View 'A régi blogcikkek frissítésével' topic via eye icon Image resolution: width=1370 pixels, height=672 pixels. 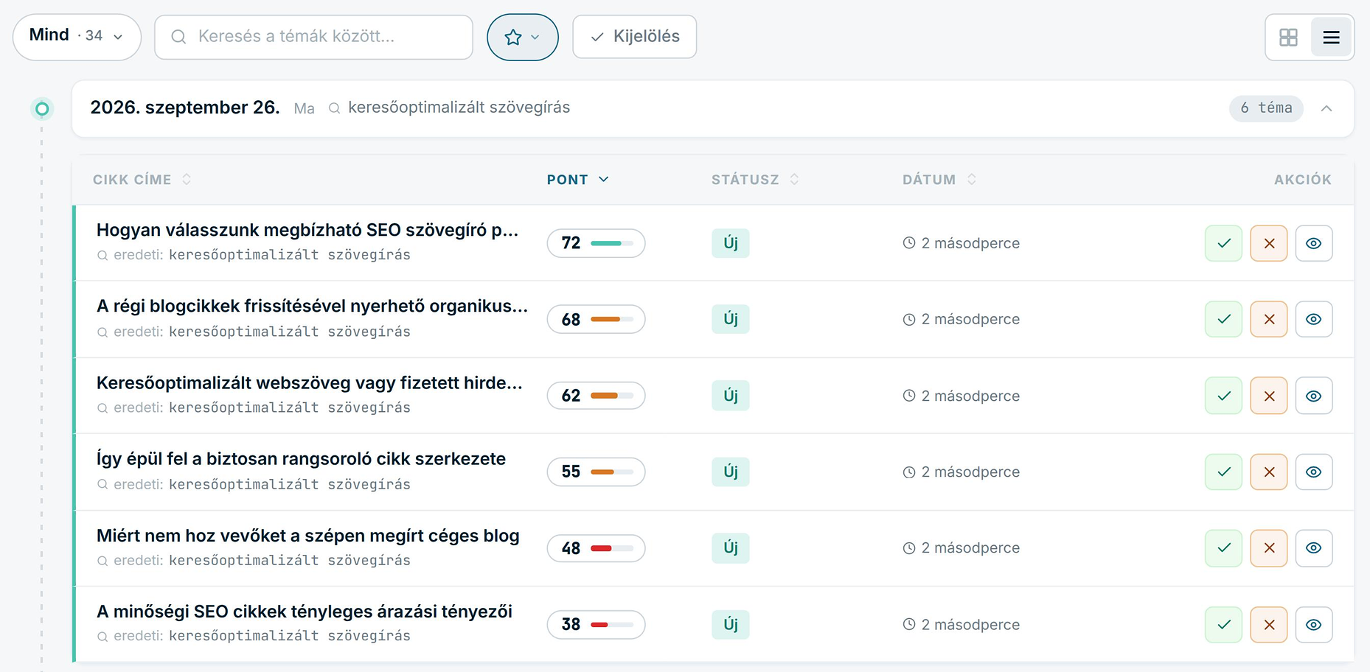click(1313, 319)
